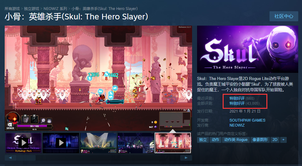This screenshot has width=302, height=166.
Task: Click the left arrow of thumbnail strip
Action: pos(10,158)
